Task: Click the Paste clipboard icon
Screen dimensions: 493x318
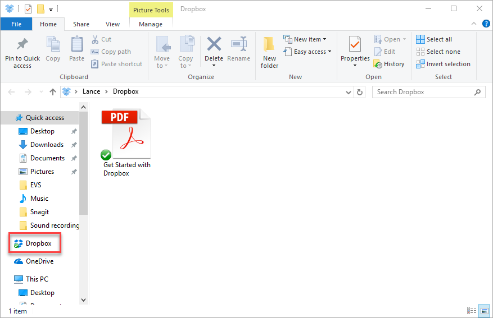Action: click(76, 44)
